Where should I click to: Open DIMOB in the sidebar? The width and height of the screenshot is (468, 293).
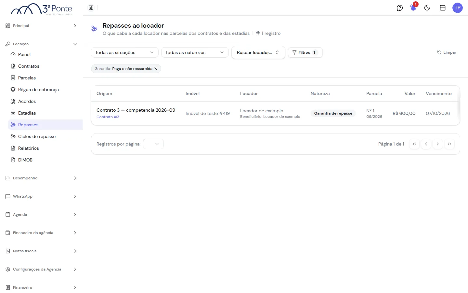(45, 160)
